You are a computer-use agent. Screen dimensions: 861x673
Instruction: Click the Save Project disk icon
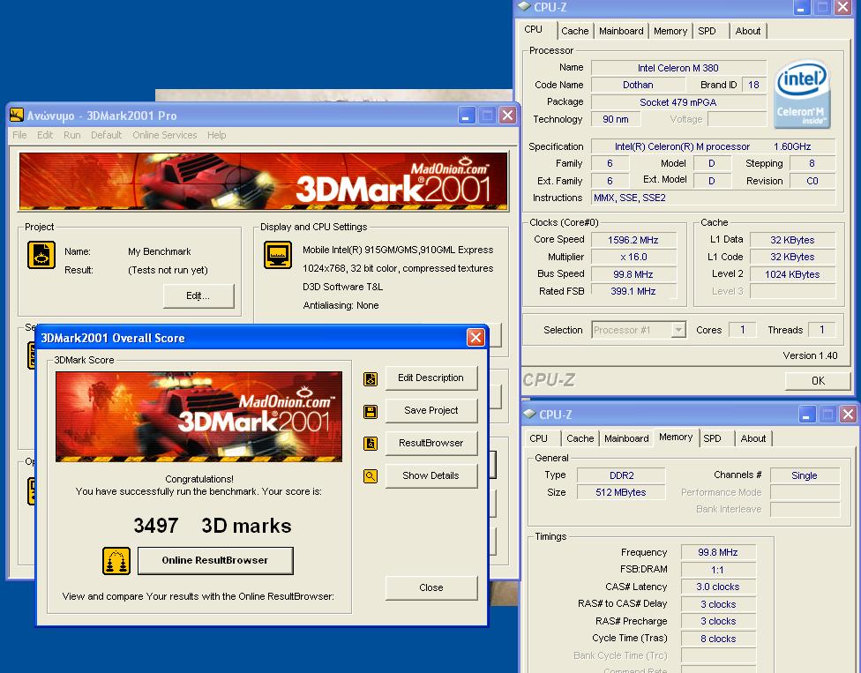(x=371, y=412)
